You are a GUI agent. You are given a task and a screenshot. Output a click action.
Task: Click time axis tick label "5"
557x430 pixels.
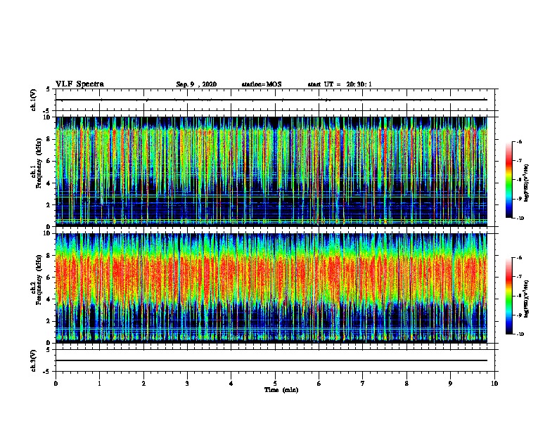pos(275,384)
